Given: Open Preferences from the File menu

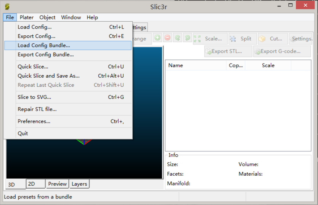Looking at the screenshot, I should [34, 121].
